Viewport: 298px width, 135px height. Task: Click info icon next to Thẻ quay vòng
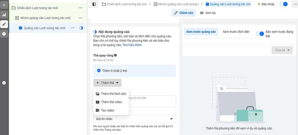point(115,55)
